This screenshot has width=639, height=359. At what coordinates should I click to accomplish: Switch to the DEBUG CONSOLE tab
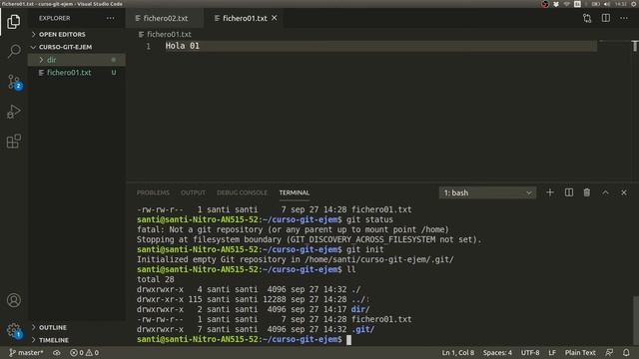point(242,192)
